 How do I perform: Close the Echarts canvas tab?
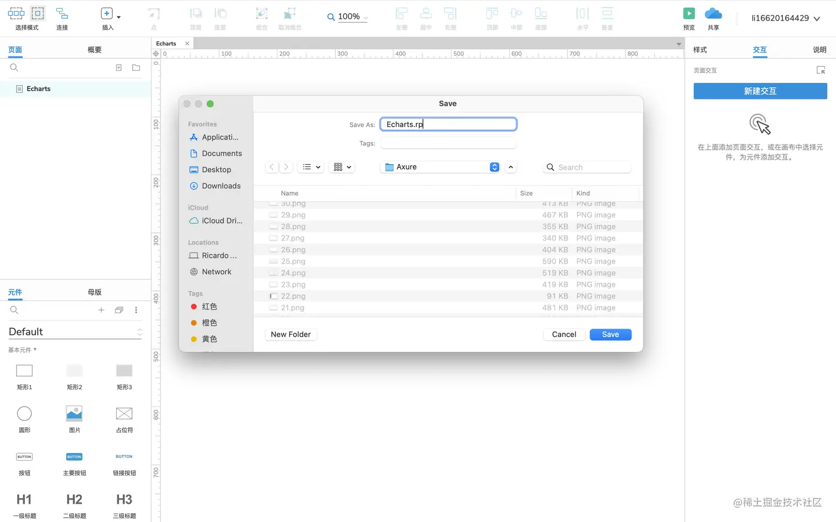(187, 44)
